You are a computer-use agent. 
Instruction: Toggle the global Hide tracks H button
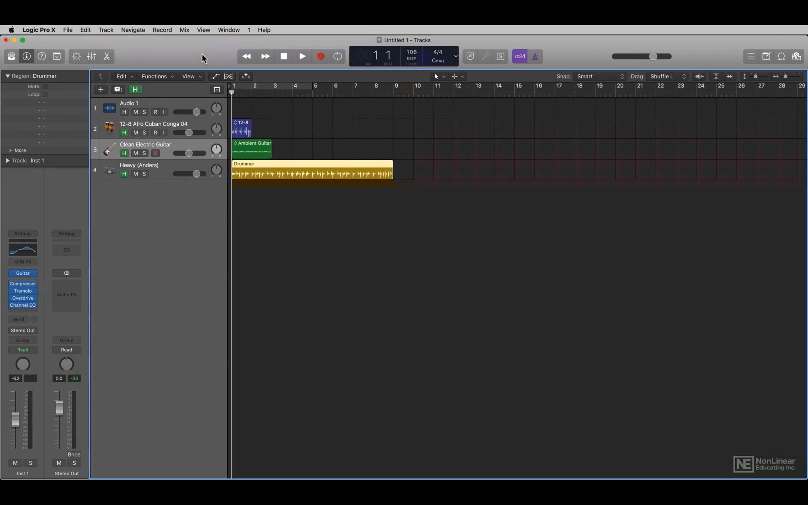click(135, 89)
